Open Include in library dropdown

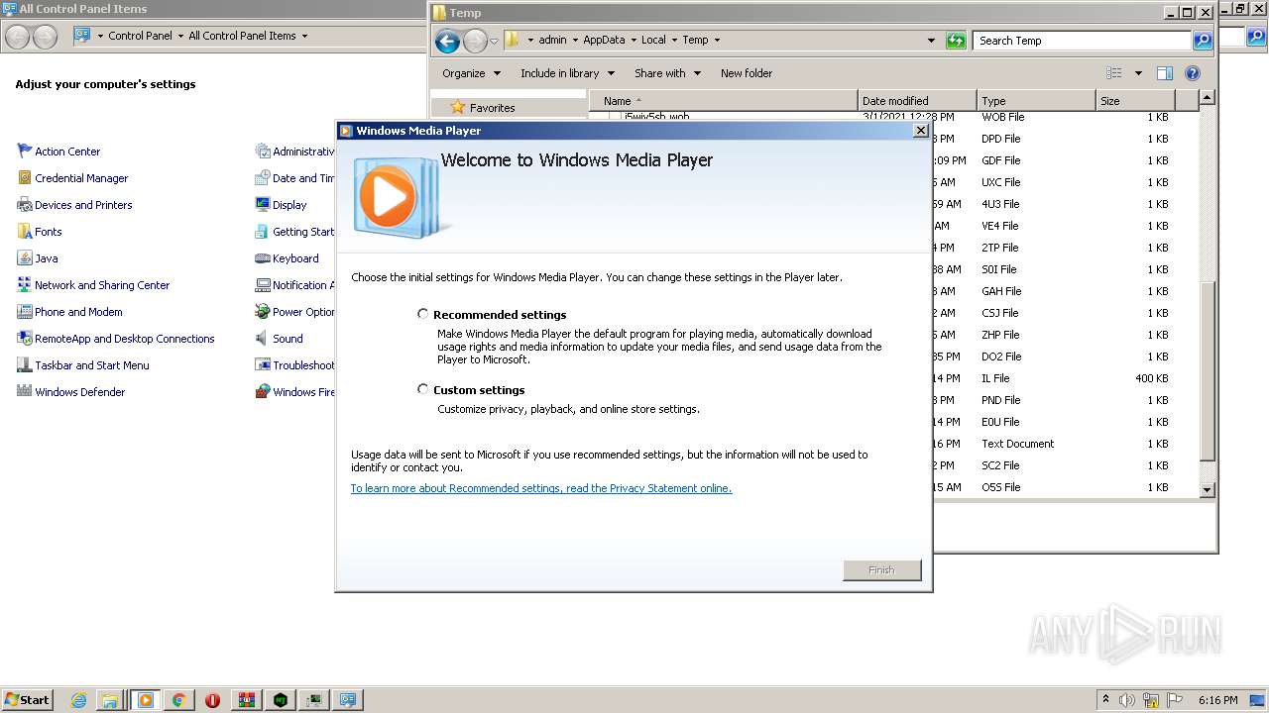pos(567,73)
